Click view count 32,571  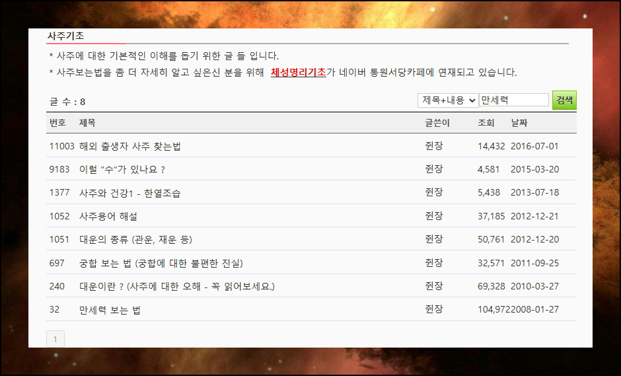click(491, 263)
